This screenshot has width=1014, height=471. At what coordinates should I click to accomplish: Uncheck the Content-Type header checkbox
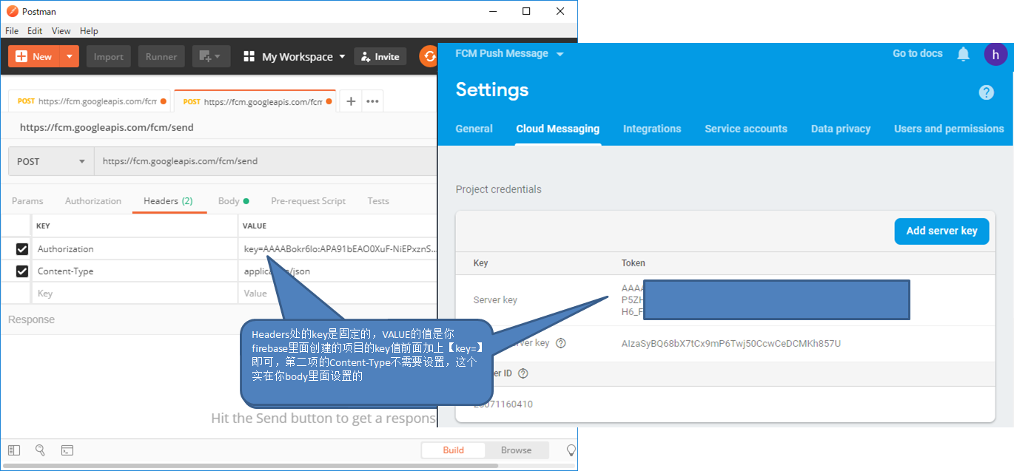[22, 271]
